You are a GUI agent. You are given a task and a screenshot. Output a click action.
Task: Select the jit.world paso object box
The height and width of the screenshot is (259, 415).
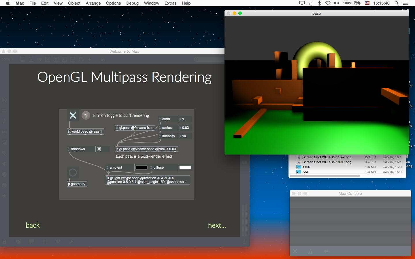tap(85, 132)
